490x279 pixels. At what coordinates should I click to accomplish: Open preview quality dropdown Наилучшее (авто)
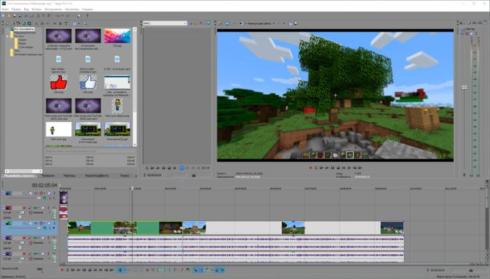pos(261,24)
